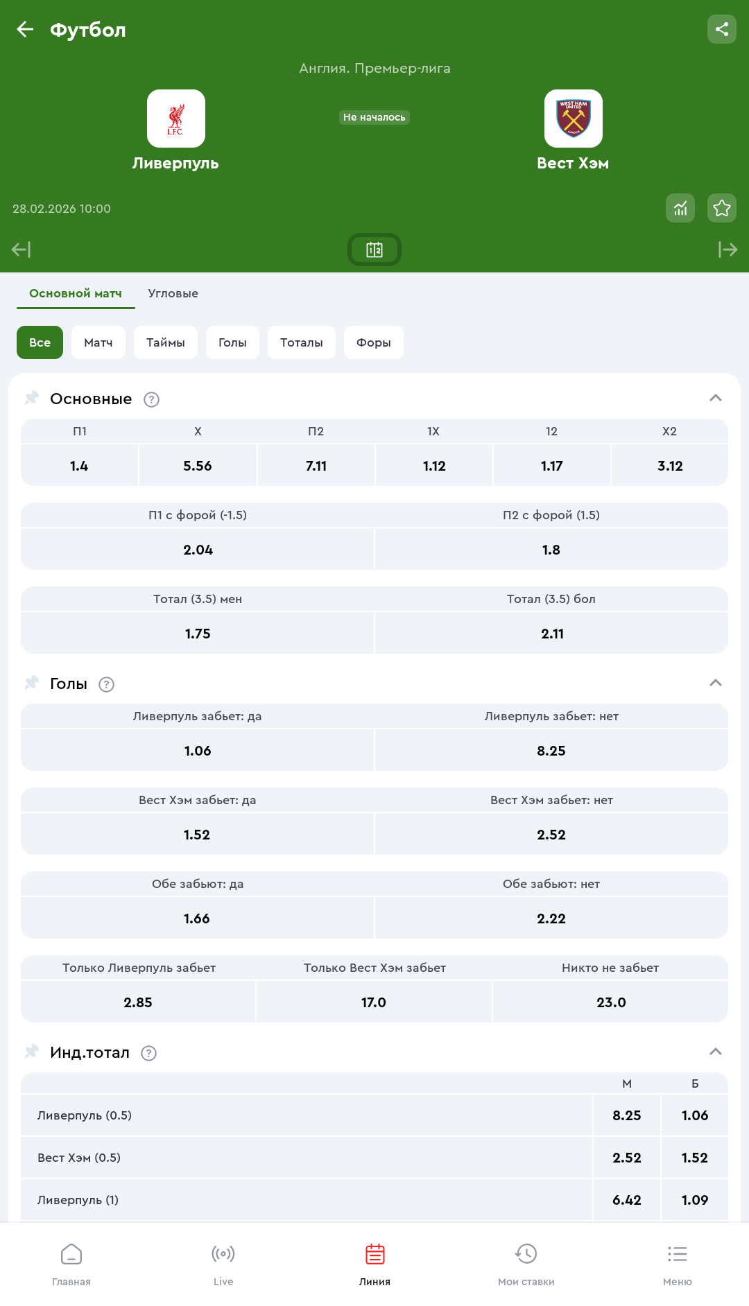749x1306 pixels.
Task: Switch to the Угловые tab
Action: pos(173,293)
